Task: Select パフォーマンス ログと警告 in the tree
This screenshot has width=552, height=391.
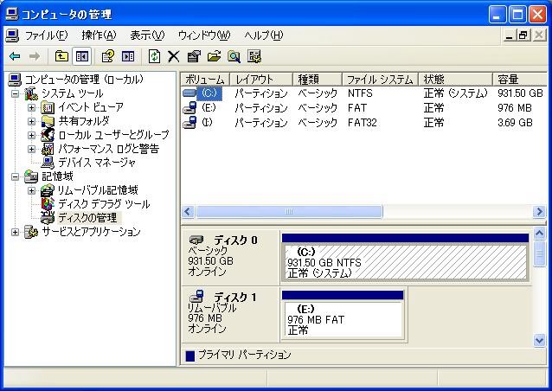Action: (x=108, y=149)
